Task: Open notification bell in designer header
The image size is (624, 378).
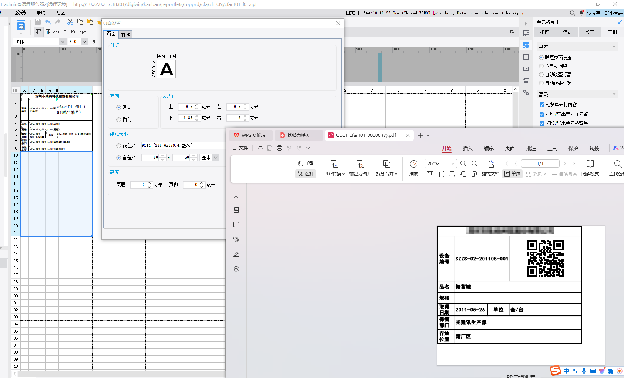Action: click(x=581, y=13)
